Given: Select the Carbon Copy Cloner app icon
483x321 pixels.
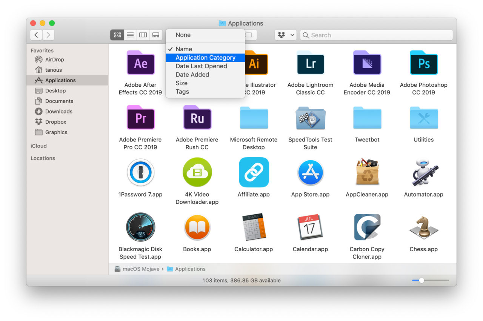Looking at the screenshot, I should (367, 227).
